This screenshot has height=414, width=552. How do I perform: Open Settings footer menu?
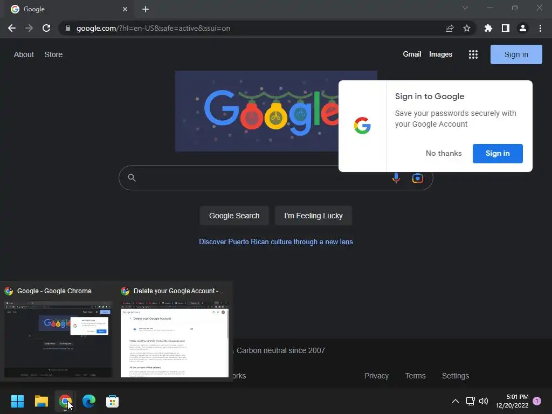coord(455,376)
